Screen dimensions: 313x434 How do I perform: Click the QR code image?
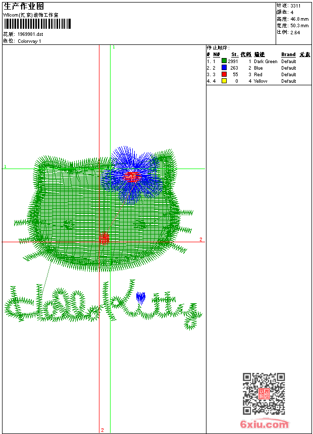pos(264,394)
